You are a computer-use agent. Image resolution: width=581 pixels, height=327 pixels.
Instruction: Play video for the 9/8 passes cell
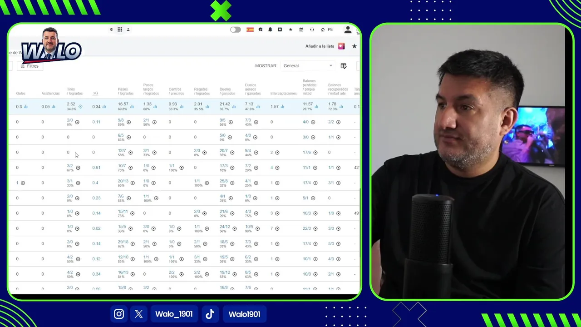click(129, 122)
